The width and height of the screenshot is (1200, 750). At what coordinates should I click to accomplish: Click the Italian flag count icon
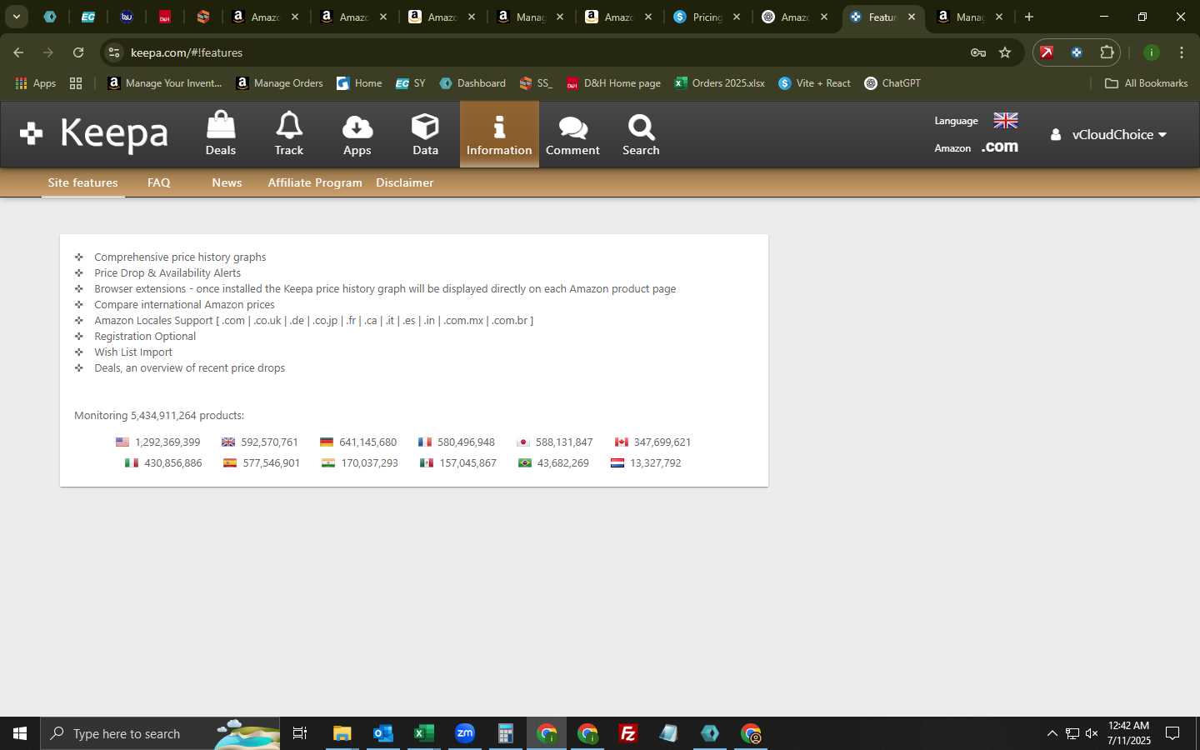132,463
